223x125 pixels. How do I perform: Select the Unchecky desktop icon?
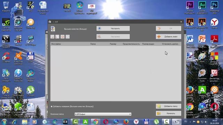tap(31, 24)
